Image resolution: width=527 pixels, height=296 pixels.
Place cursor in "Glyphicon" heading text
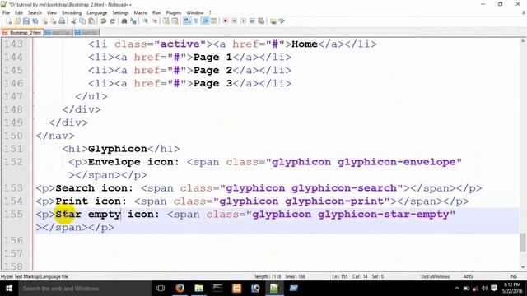click(117, 149)
